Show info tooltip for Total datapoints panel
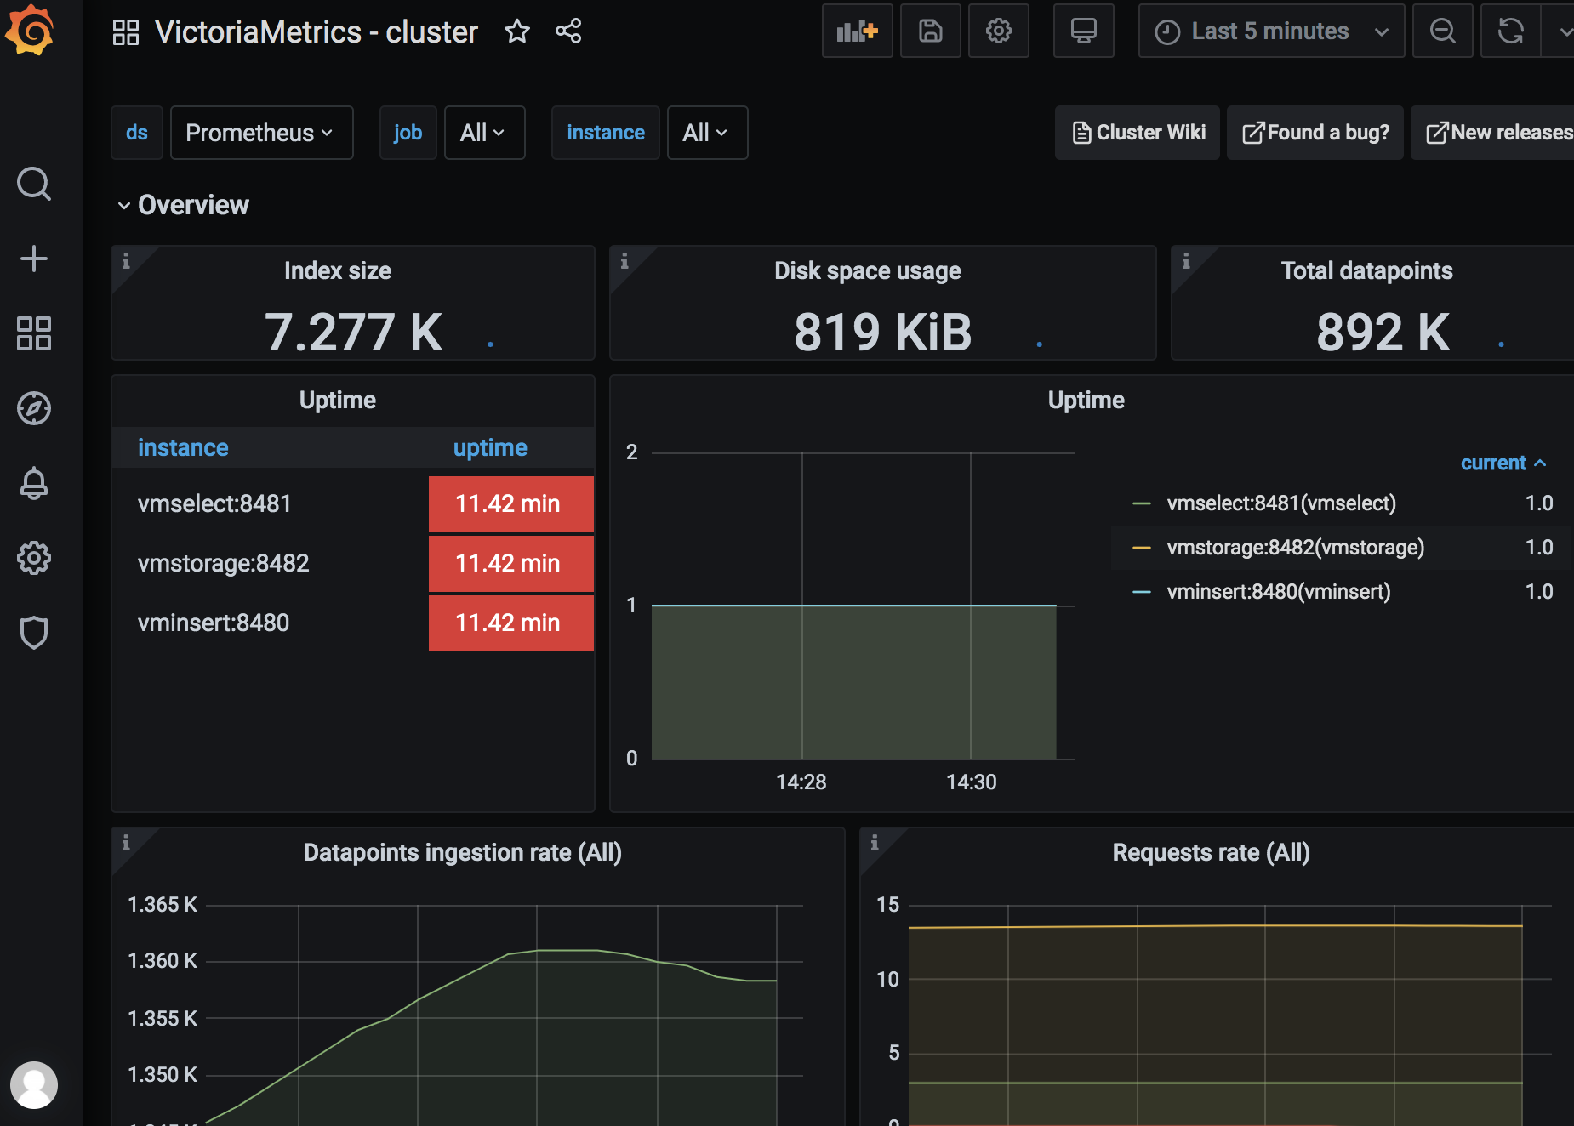The width and height of the screenshot is (1574, 1126). point(1186,261)
